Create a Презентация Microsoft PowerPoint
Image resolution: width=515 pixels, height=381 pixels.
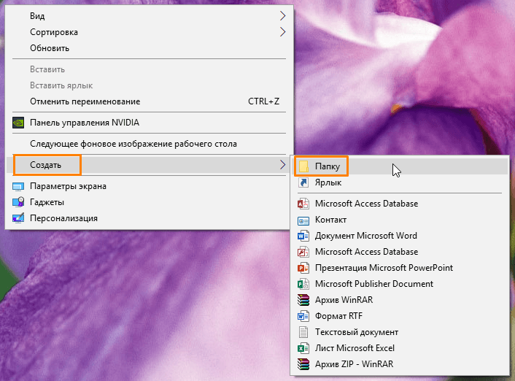[x=400, y=268]
